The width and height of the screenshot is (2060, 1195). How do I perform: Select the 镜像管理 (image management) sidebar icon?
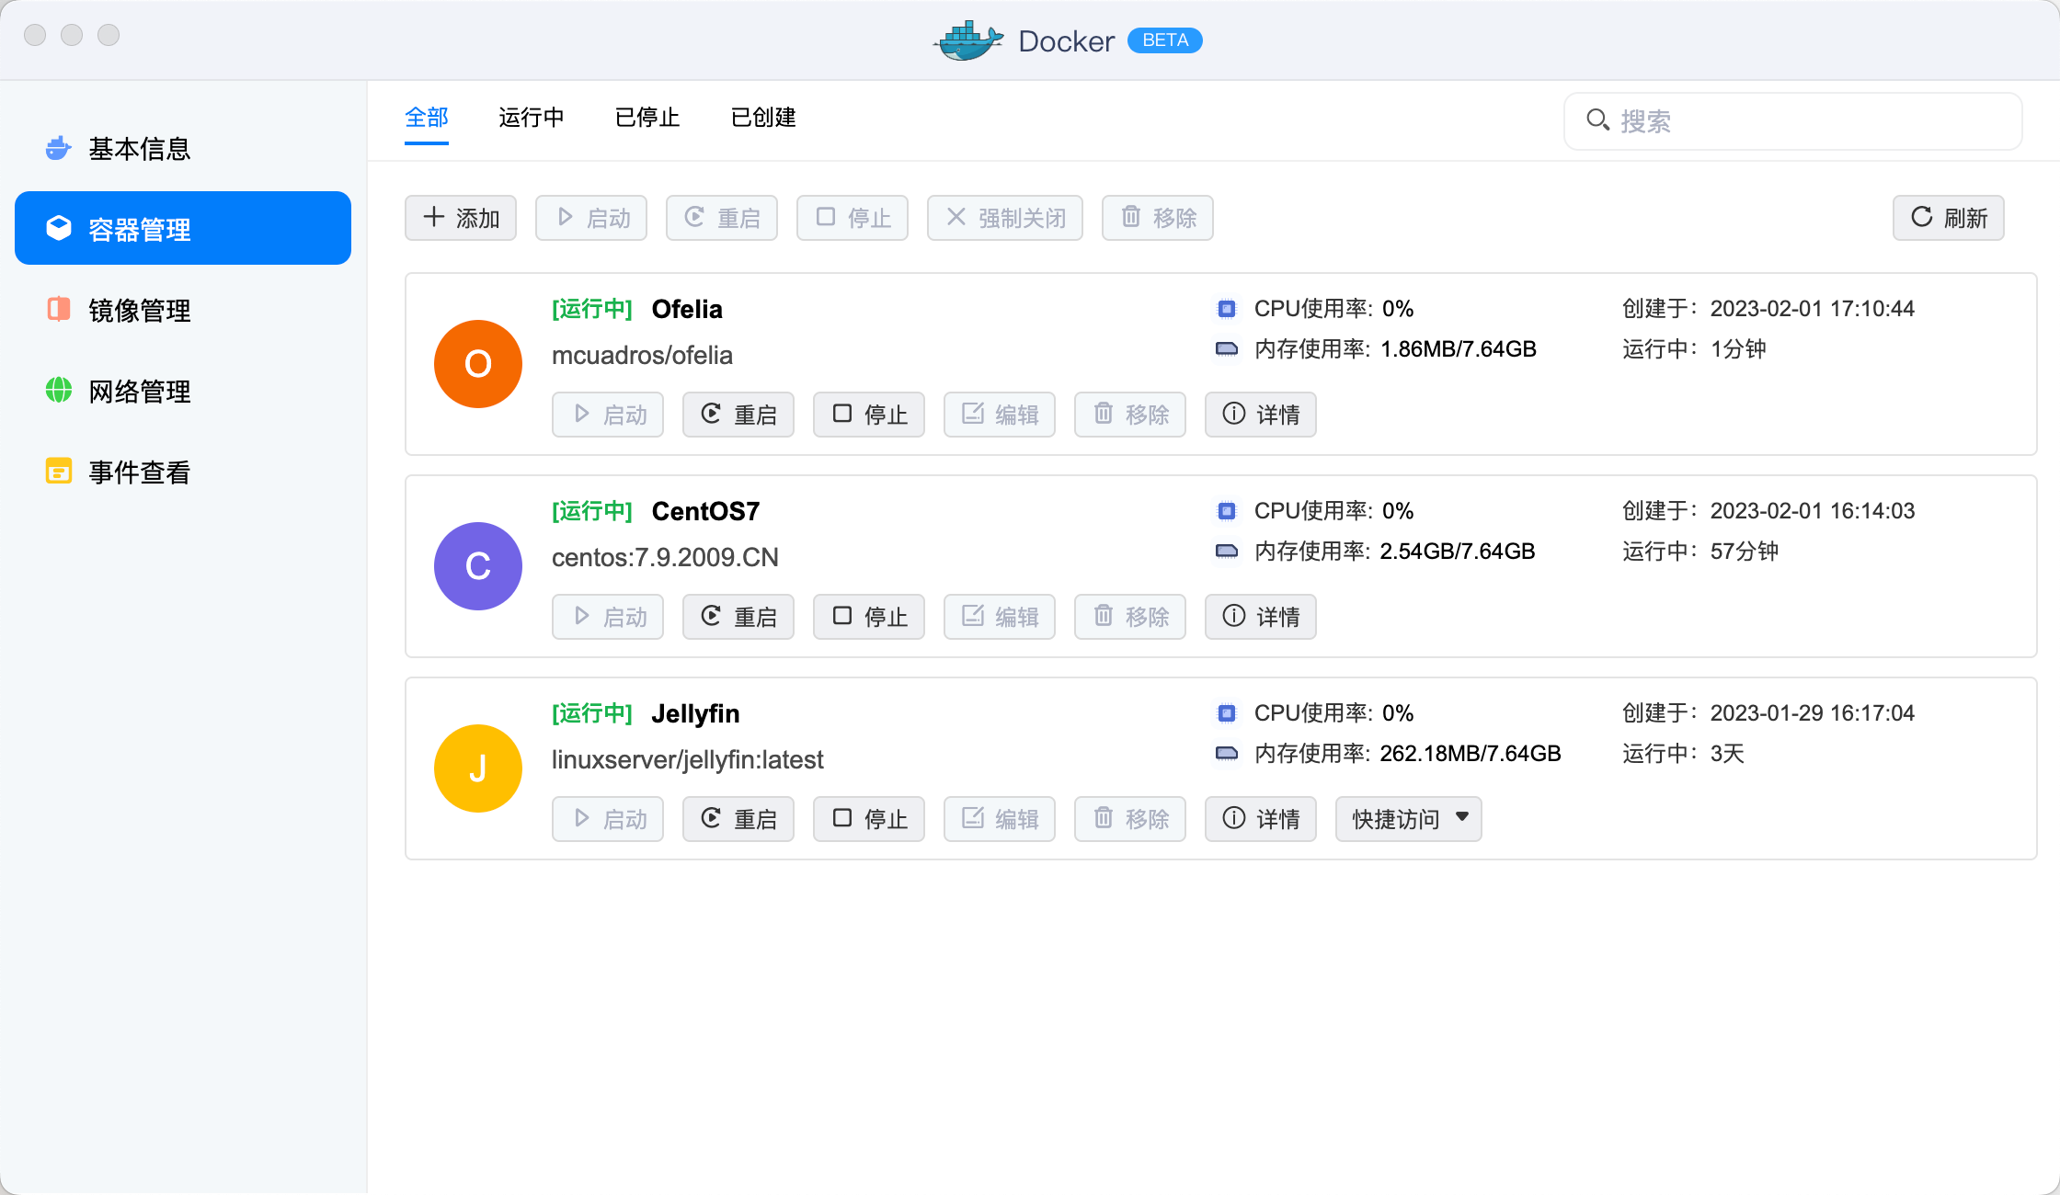point(59,310)
